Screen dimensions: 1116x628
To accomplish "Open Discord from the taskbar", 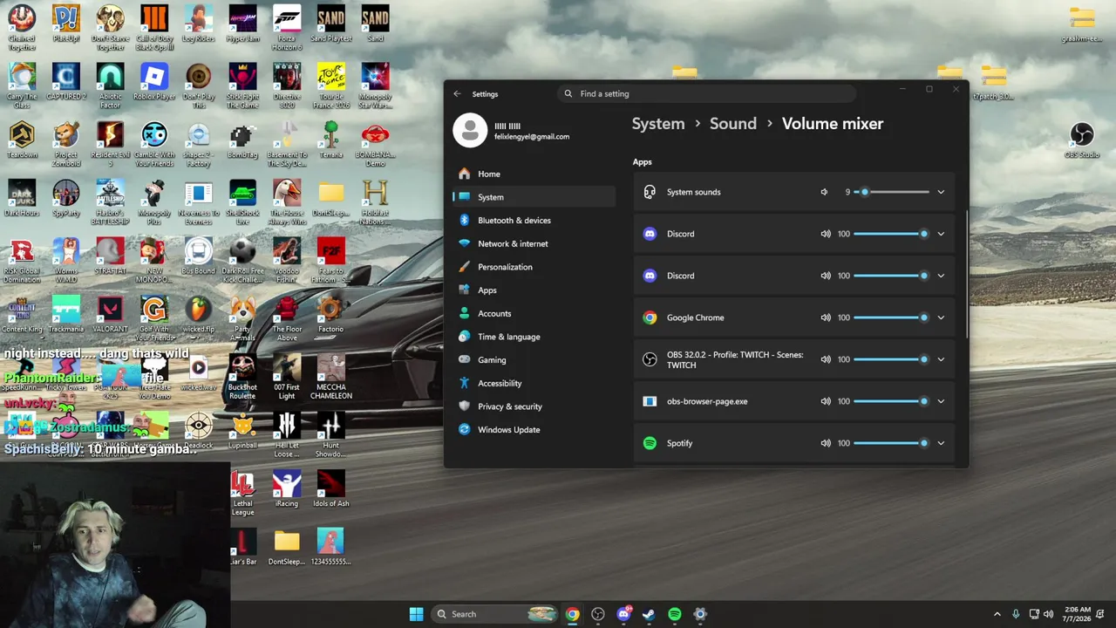I will 623,614.
